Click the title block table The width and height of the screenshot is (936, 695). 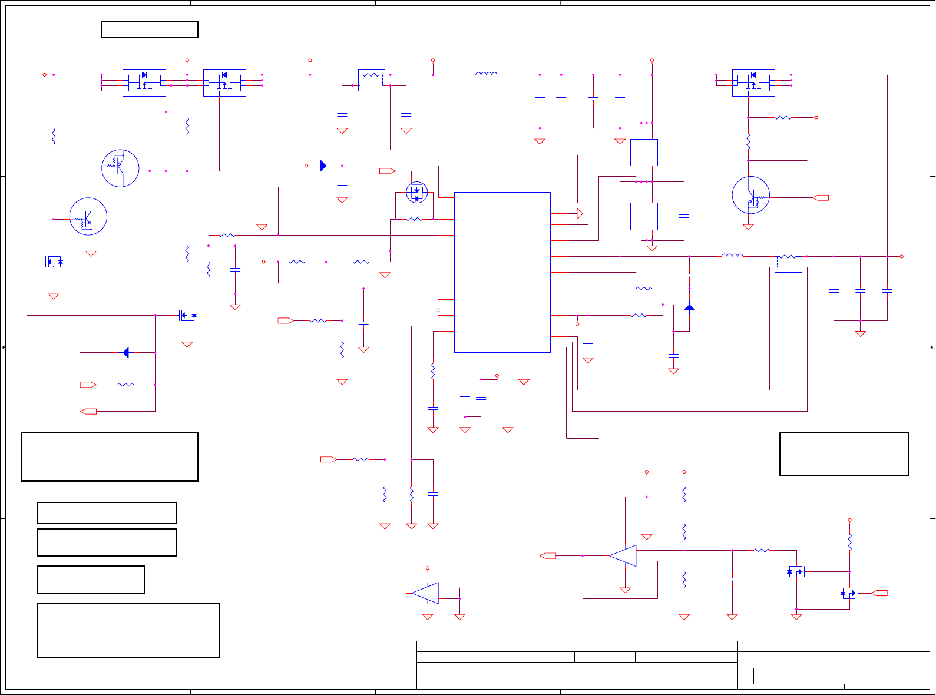[673, 665]
